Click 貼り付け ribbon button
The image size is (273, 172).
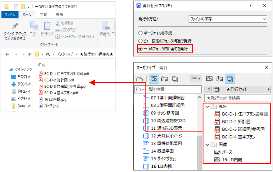pos(47,29)
